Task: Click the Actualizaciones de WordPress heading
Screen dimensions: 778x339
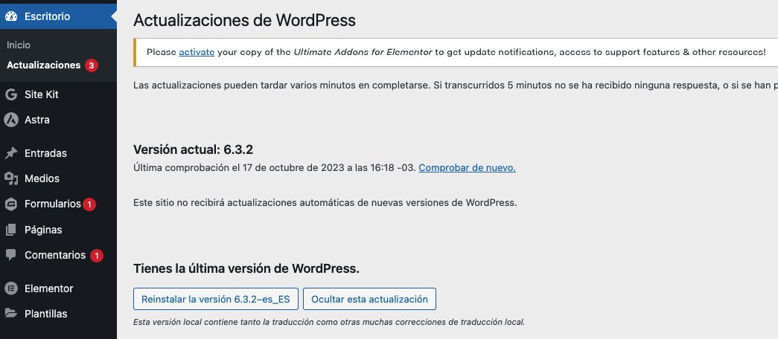Action: pos(245,20)
